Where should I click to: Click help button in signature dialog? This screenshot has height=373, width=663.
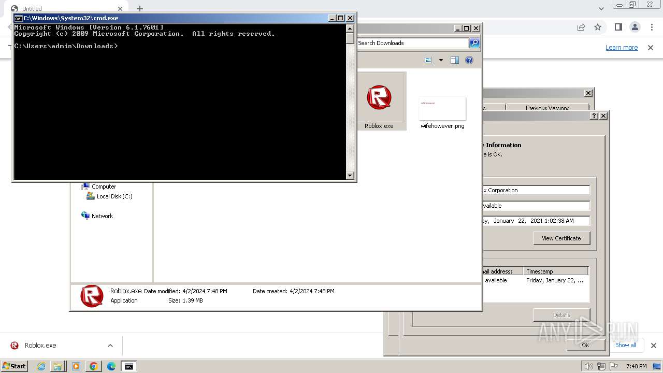click(x=594, y=116)
